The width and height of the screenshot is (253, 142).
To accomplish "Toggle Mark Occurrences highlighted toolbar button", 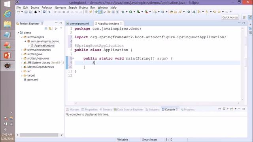I will [x=100, y=12].
